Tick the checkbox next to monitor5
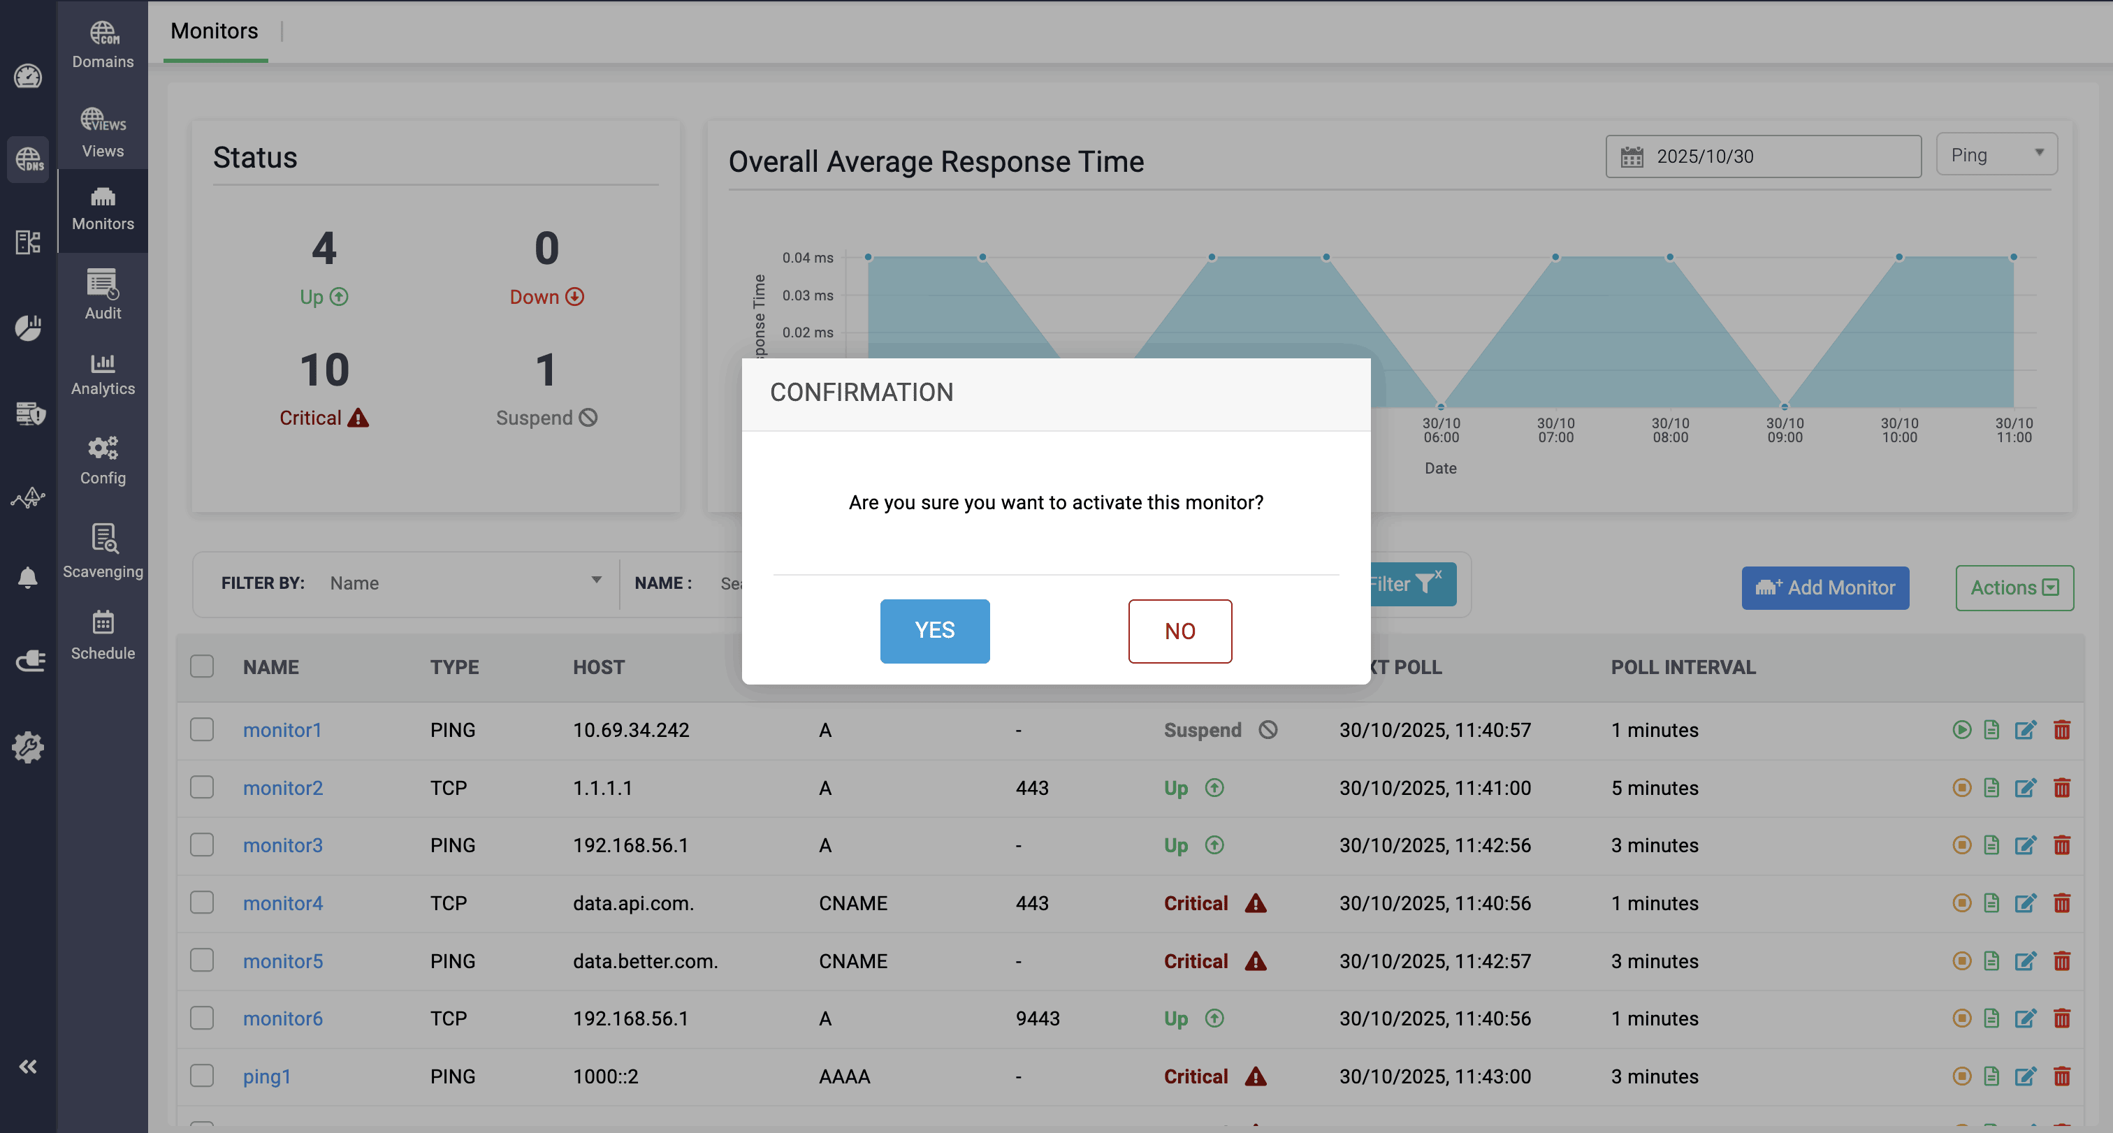The width and height of the screenshot is (2113, 1133). (x=202, y=961)
